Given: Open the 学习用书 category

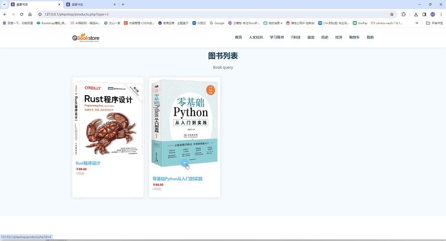Looking at the screenshot, I should click(277, 37).
